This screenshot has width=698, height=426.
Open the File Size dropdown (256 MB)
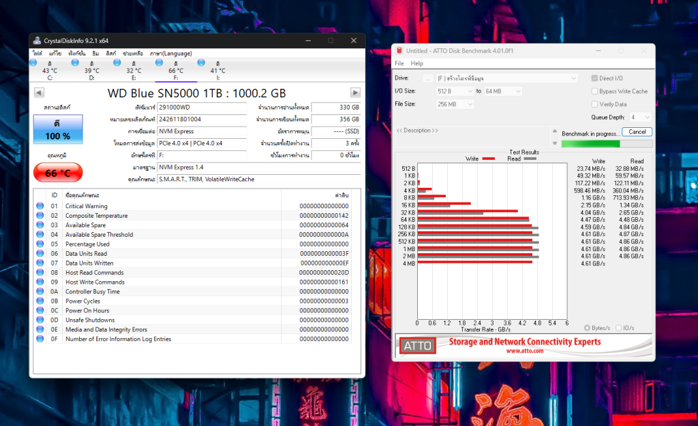455,104
